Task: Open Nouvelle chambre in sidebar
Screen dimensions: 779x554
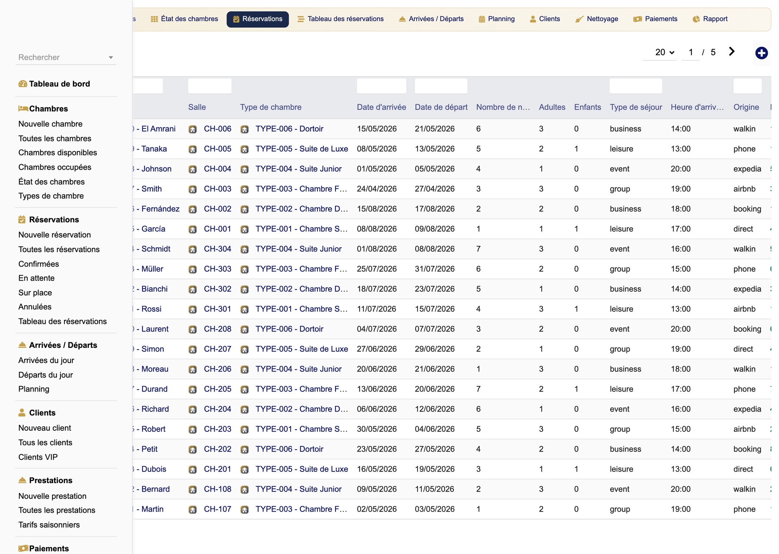Action: [x=50, y=124]
